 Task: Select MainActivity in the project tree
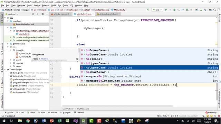tap(24, 34)
